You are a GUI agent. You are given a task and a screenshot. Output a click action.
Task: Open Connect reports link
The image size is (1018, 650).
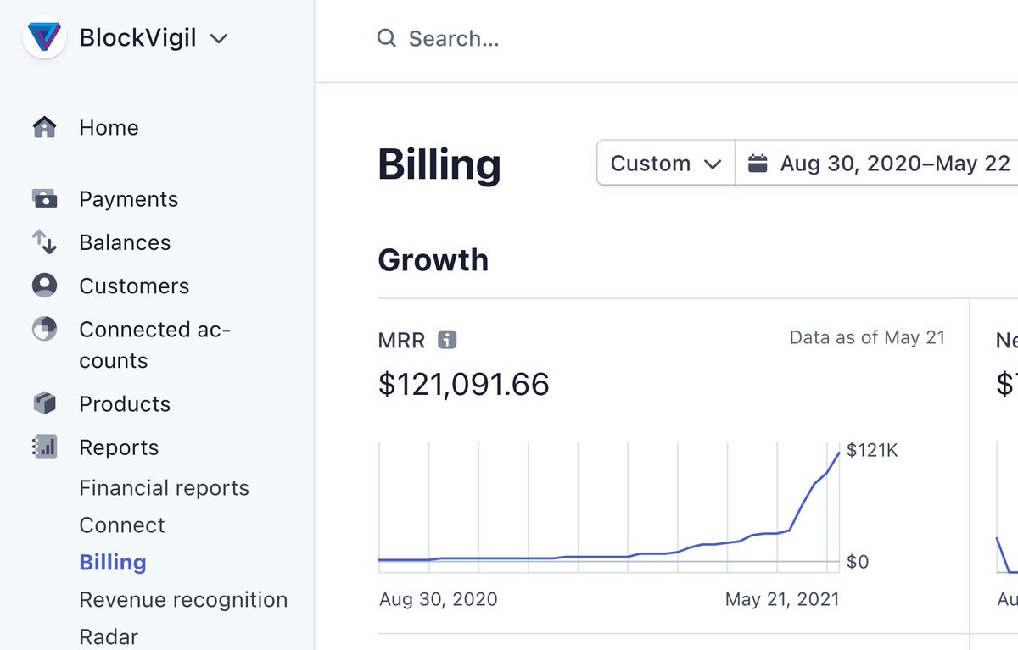122,525
